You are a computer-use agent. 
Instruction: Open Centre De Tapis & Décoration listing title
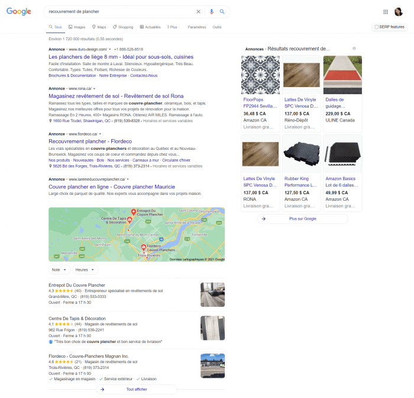point(77,319)
